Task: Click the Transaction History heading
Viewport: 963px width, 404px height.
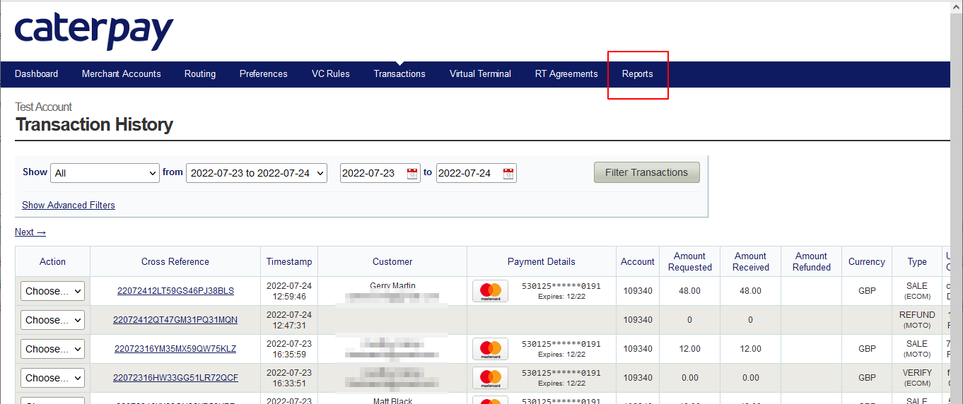Action: point(94,125)
